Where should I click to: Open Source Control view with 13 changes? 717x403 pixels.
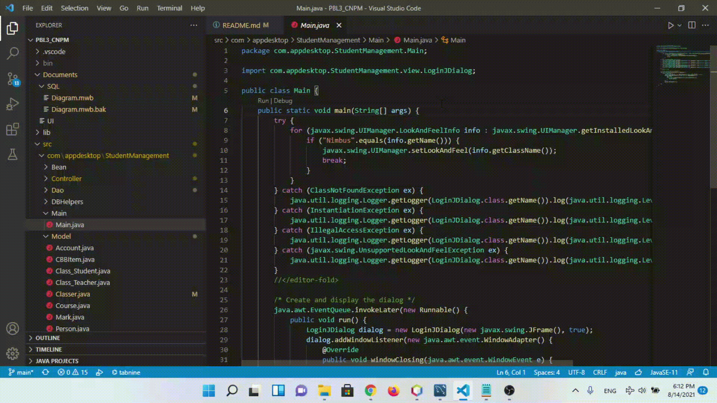tap(13, 79)
